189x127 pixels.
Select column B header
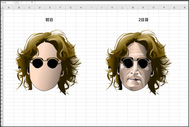point(19,8)
